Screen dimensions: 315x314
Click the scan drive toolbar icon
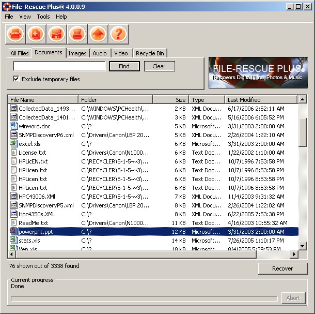15,34
